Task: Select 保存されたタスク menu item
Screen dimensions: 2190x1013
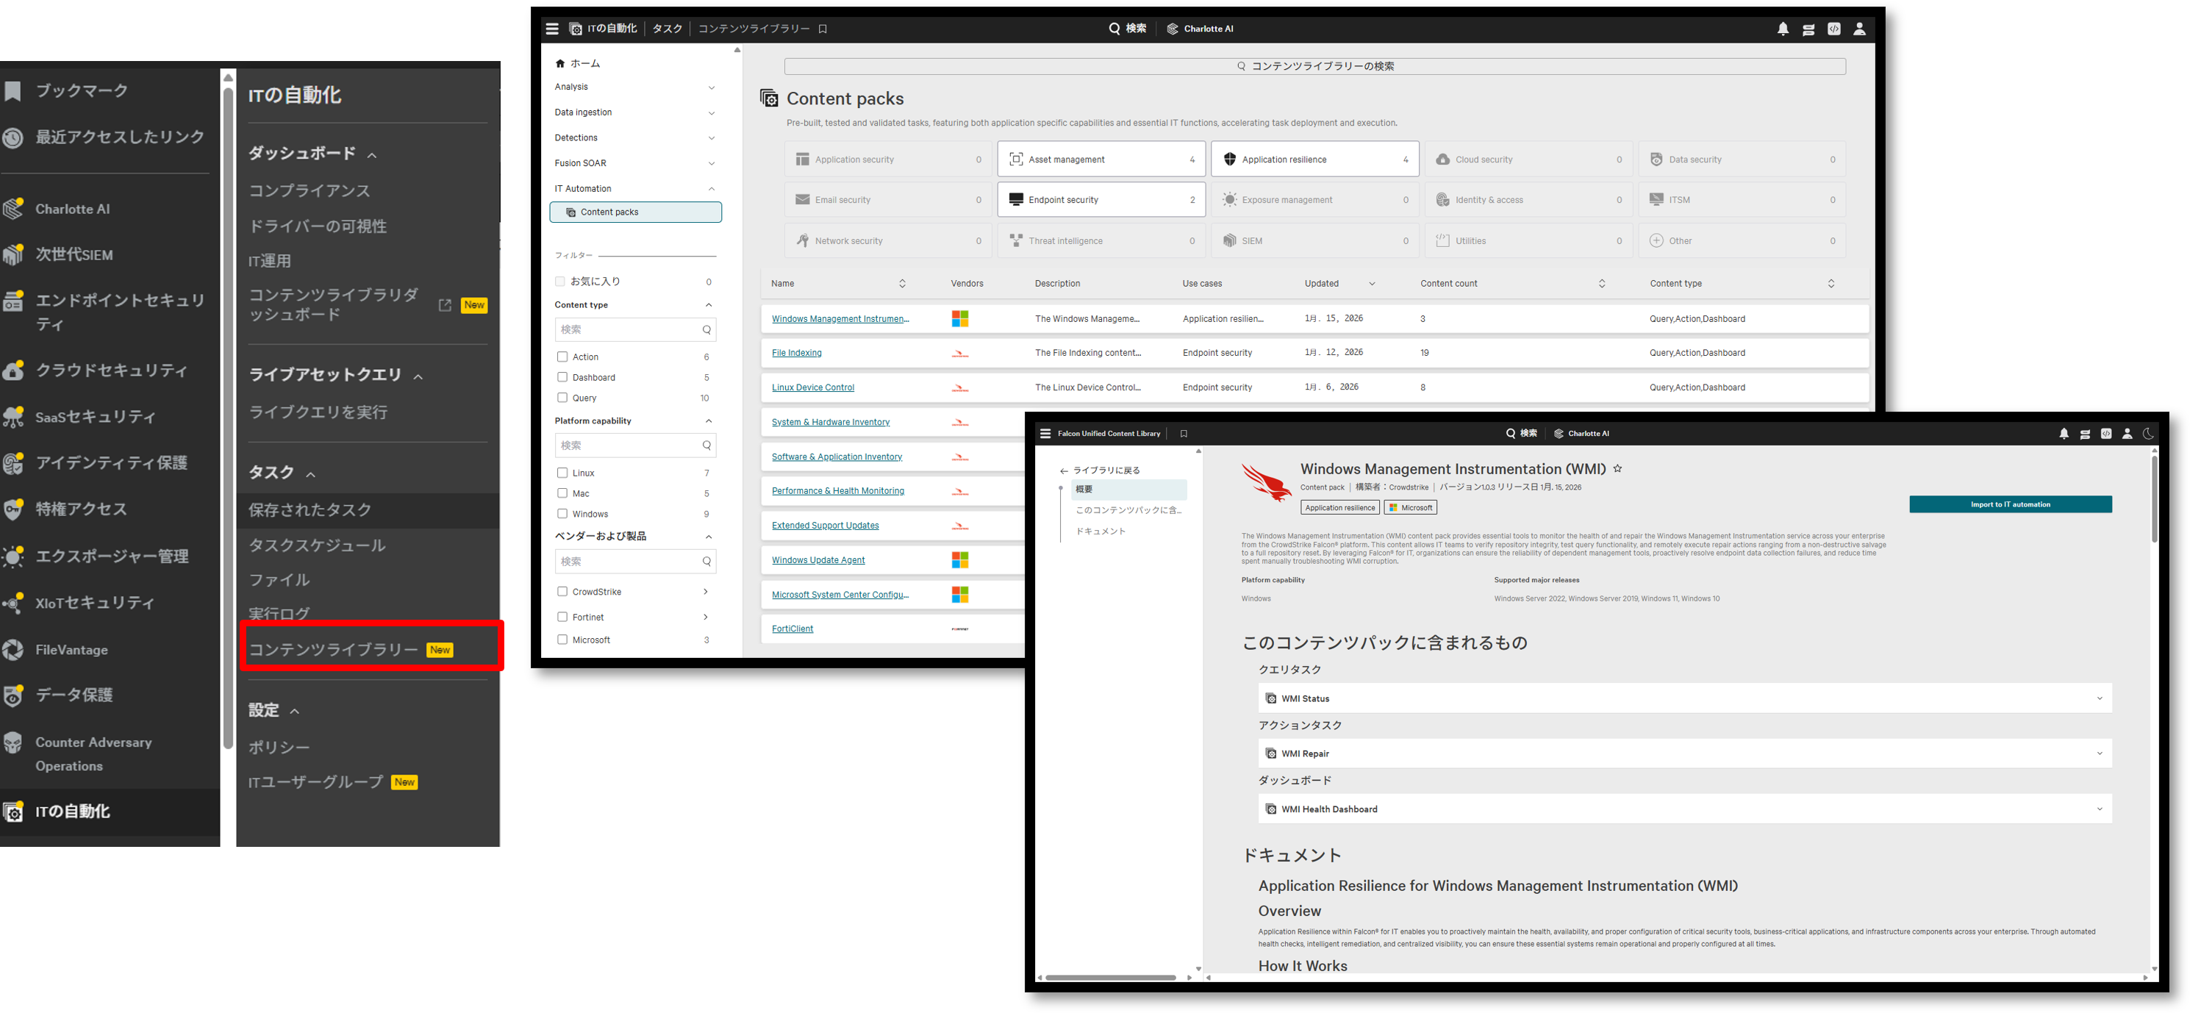Action: [x=310, y=510]
